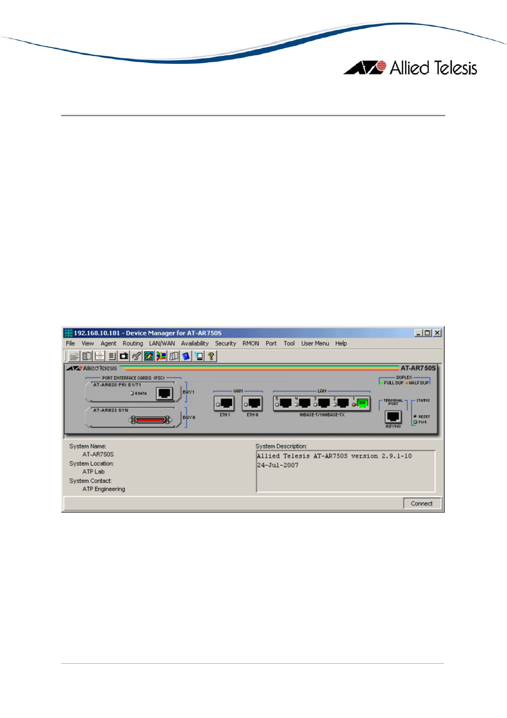The height and width of the screenshot is (718, 507).
Task: Select the AT-AR023 SYN red serial connector
Action: point(151,420)
